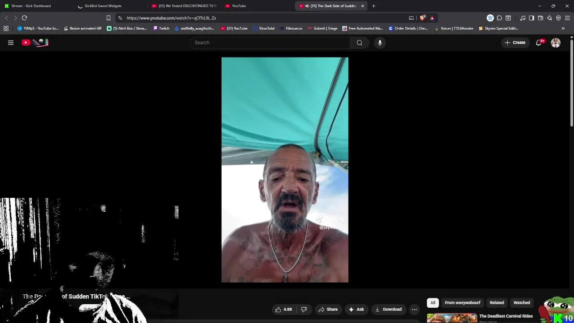Show hidden bookmarks overflow chevron

563,28
